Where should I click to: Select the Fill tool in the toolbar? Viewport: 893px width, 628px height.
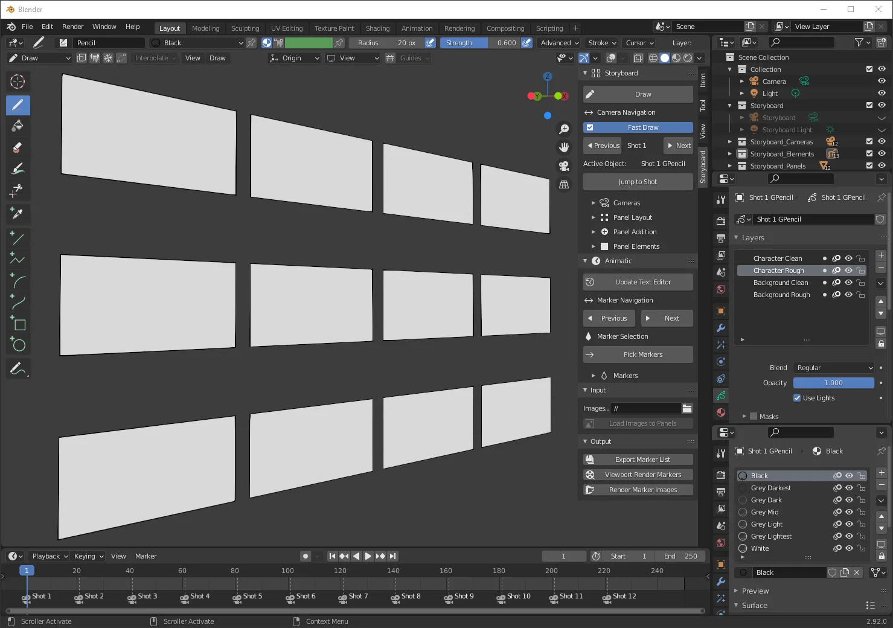click(x=18, y=126)
